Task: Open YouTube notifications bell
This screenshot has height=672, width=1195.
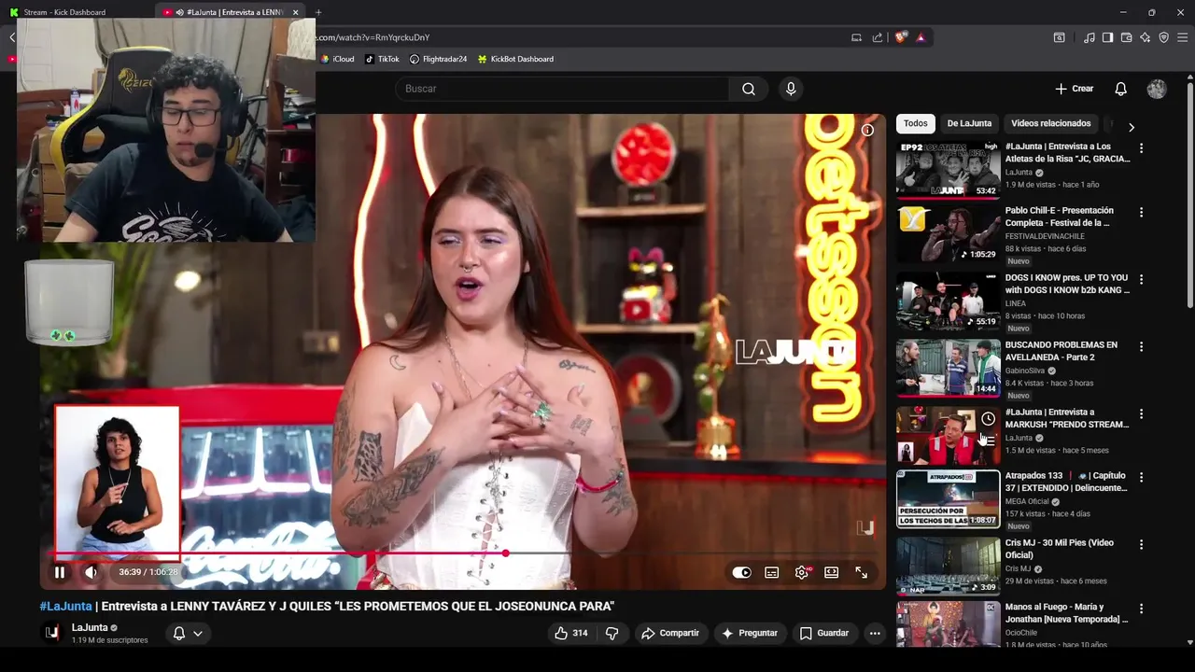Action: (x=1121, y=89)
